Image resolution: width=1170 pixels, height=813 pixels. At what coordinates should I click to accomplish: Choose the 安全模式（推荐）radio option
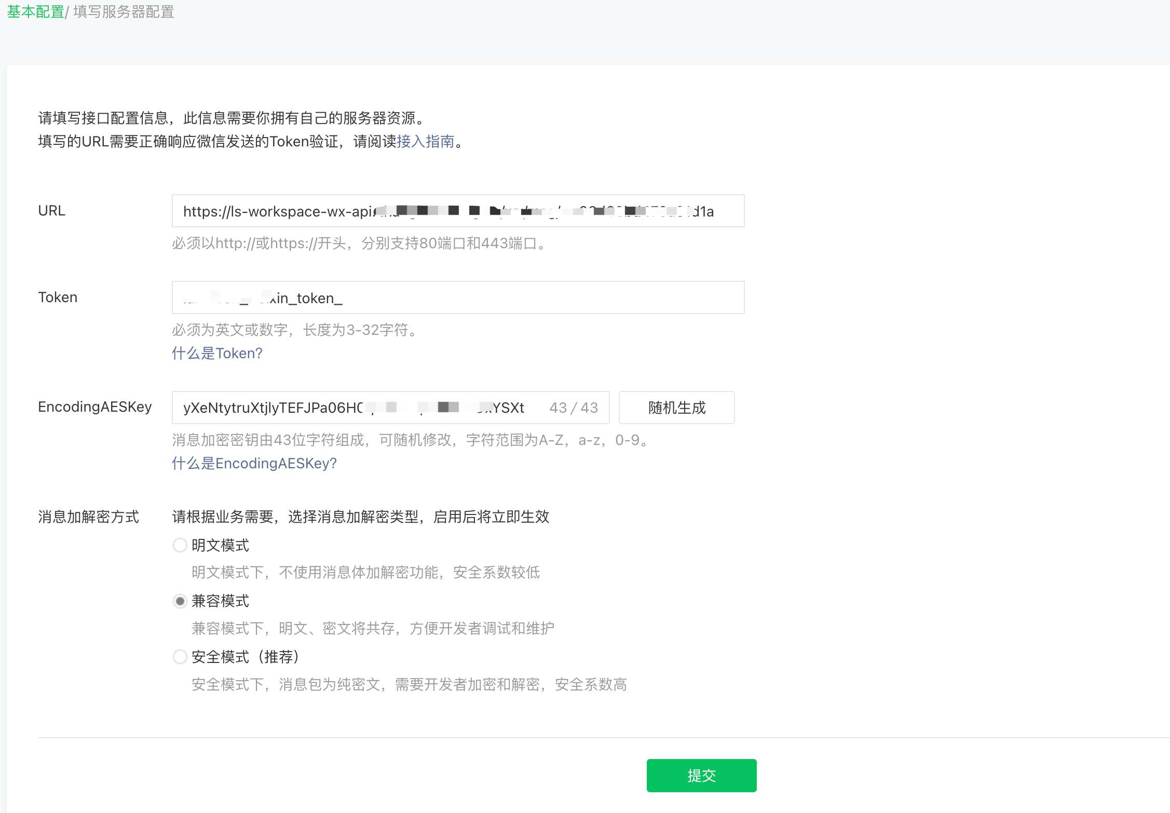click(180, 657)
